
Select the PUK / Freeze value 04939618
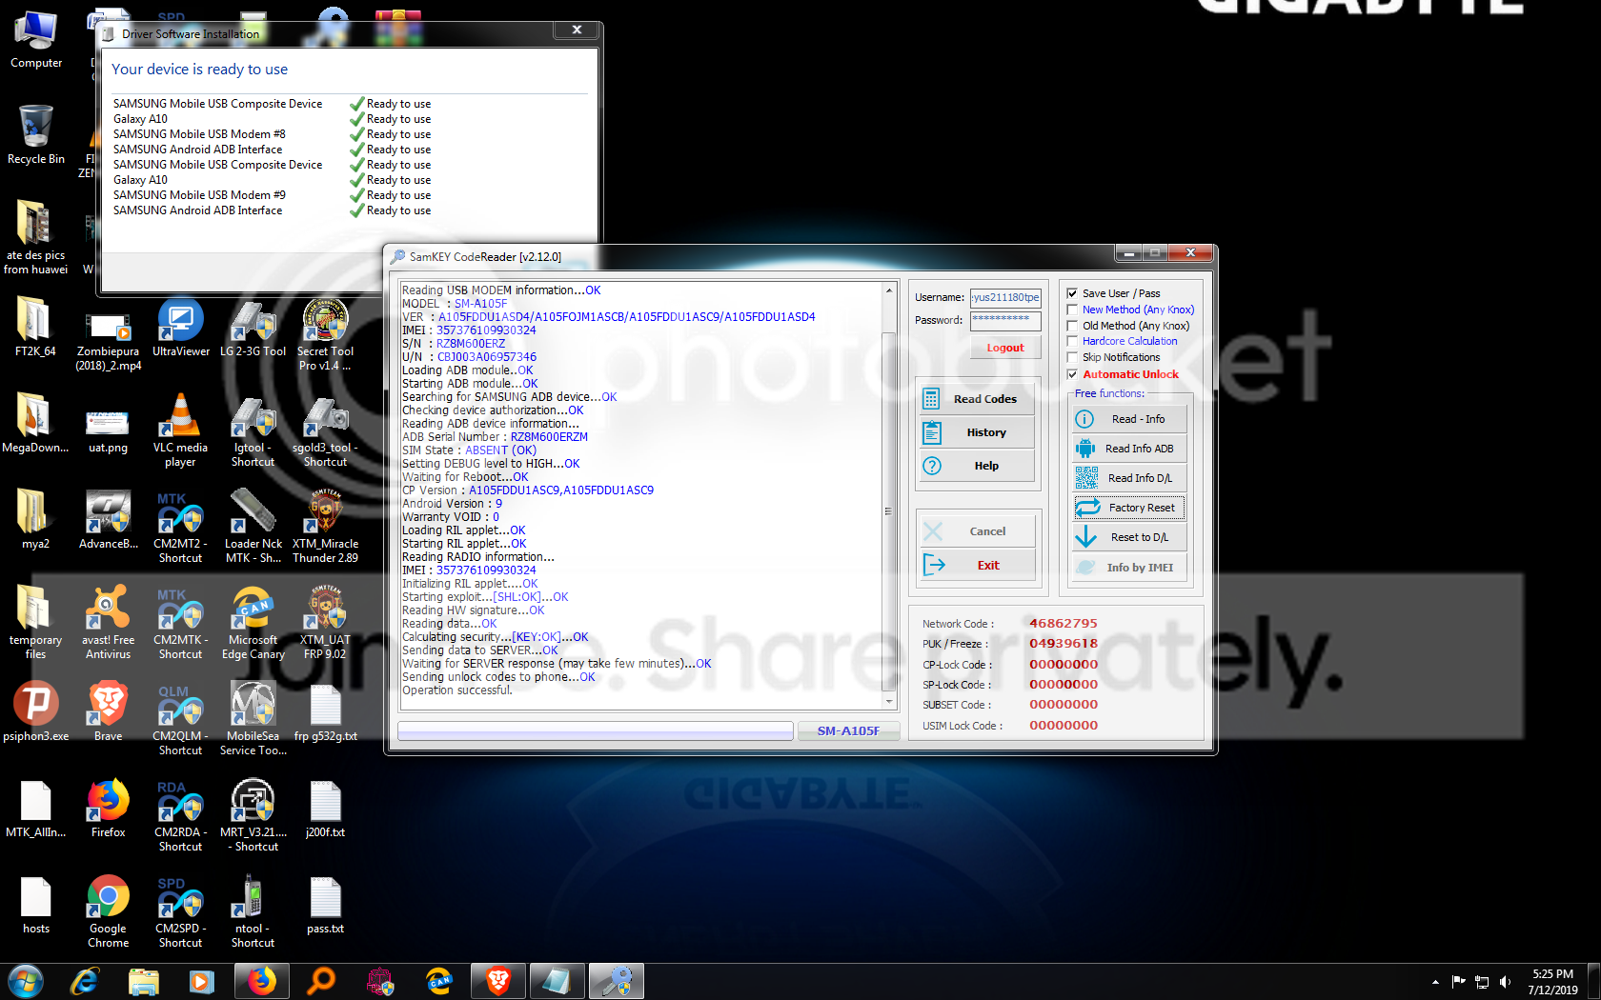tap(1064, 644)
